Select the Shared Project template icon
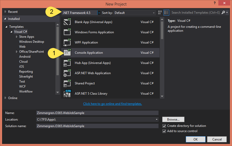Screen dimensions: 232x146 pyautogui.click(x=67, y=83)
